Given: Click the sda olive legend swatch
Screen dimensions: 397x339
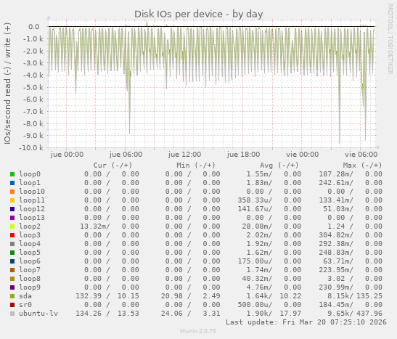Looking at the screenshot, I should click(12, 296).
